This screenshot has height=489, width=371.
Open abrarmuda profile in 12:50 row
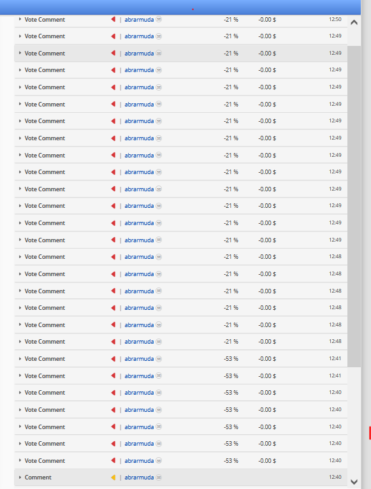tap(139, 19)
